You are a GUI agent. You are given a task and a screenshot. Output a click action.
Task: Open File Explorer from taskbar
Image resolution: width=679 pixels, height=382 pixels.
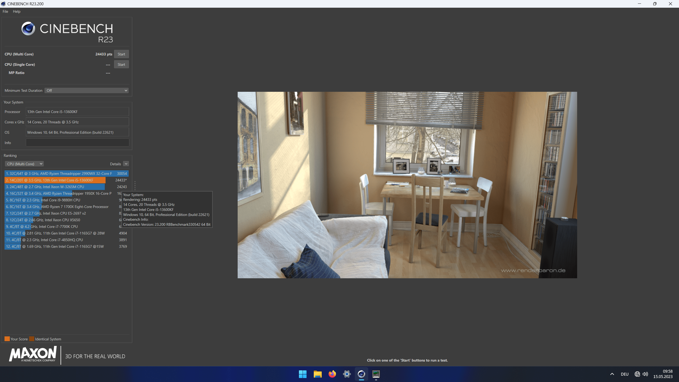click(x=317, y=374)
